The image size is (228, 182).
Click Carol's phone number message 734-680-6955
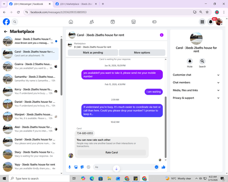[85, 133]
